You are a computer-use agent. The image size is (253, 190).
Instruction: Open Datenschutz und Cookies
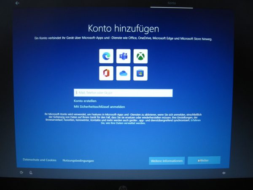(x=40, y=160)
